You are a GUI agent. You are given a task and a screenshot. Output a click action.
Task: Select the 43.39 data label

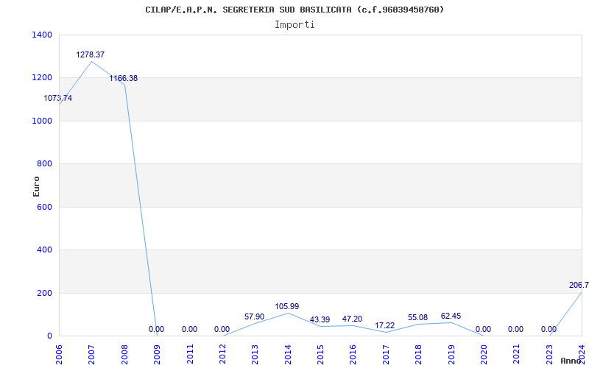320,320
